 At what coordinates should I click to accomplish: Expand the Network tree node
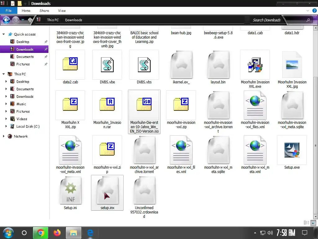(4, 136)
